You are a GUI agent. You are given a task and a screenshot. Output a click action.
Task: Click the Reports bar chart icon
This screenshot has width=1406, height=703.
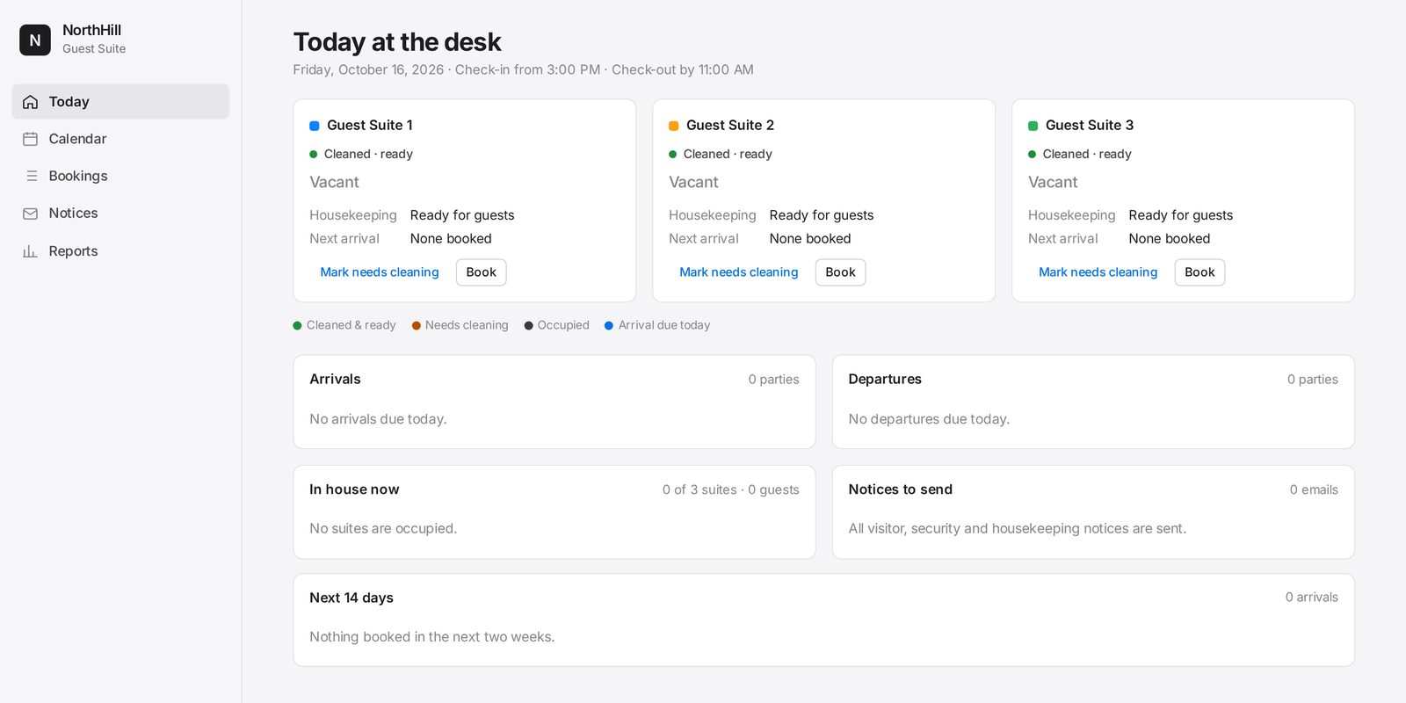(30, 251)
